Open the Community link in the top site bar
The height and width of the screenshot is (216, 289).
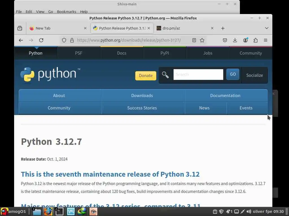pyautogui.click(x=251, y=53)
